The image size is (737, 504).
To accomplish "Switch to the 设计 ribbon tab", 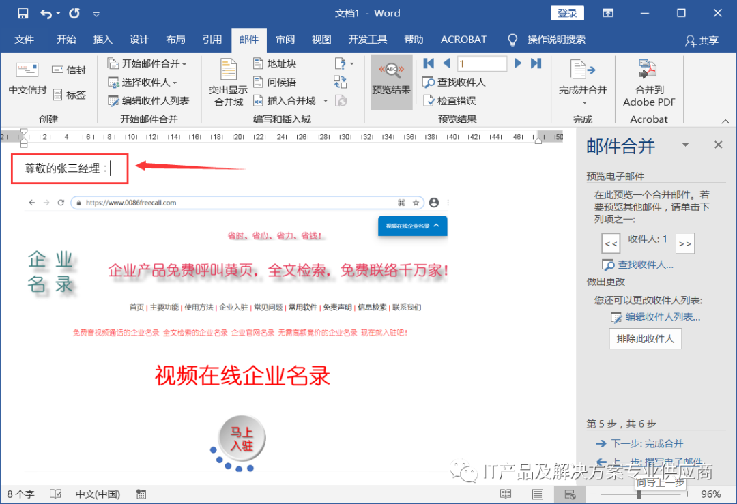I will pyautogui.click(x=139, y=40).
